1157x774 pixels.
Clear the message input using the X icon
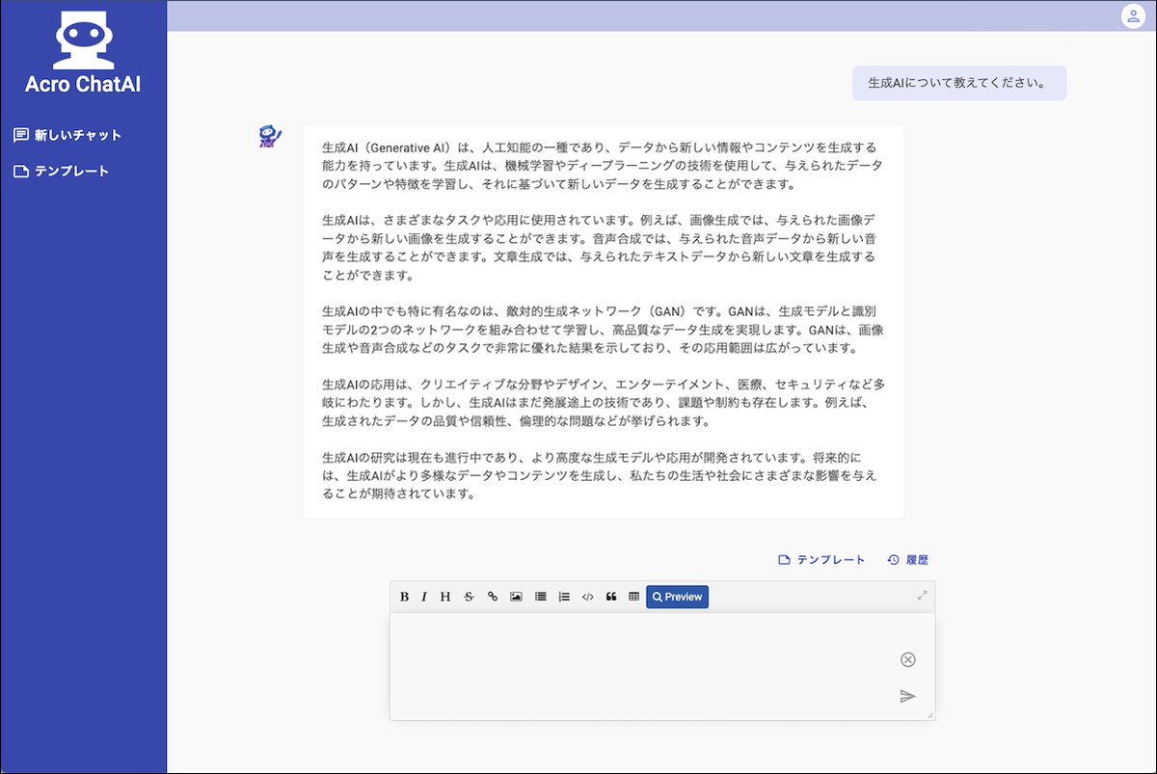click(907, 659)
